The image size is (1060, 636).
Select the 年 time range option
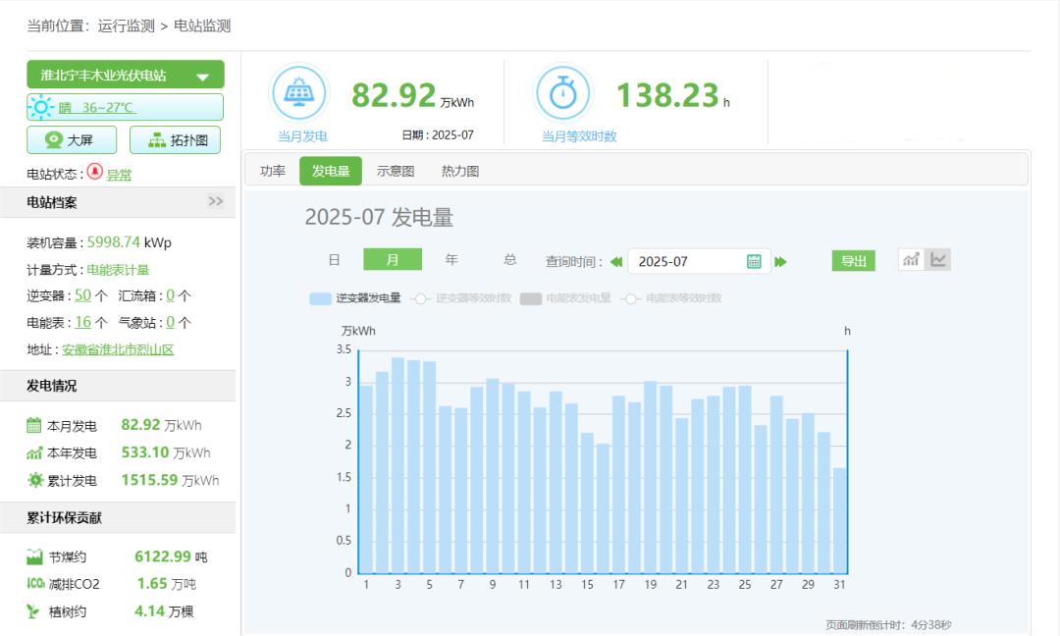(451, 260)
